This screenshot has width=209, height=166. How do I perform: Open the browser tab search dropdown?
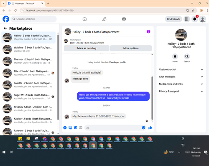pyautogui.click(x=3, y=3)
